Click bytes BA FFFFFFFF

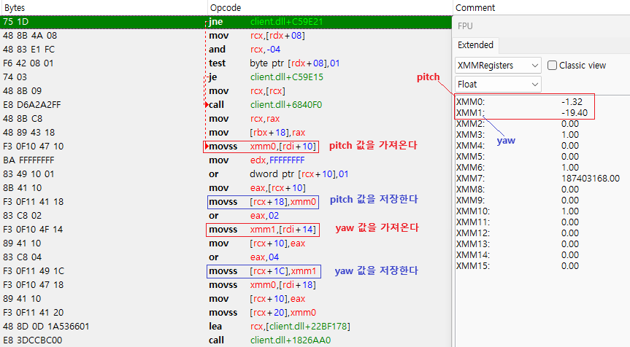point(28,160)
